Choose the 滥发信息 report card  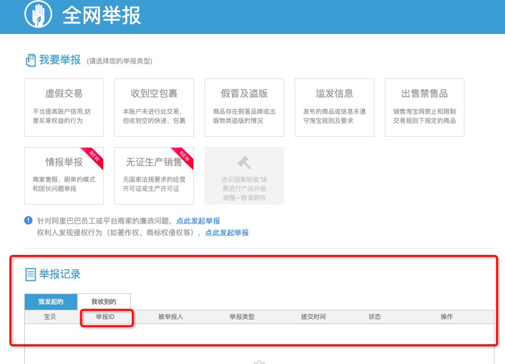click(334, 108)
